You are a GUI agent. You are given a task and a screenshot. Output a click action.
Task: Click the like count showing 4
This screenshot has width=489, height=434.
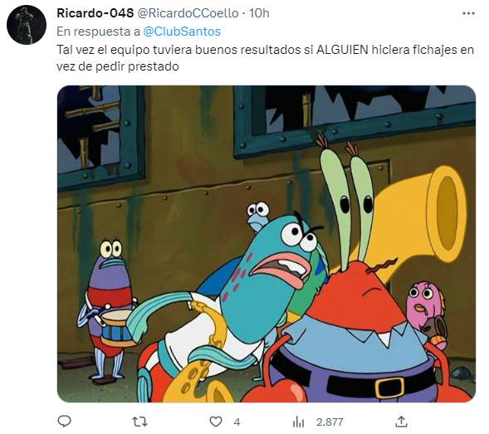tap(237, 422)
